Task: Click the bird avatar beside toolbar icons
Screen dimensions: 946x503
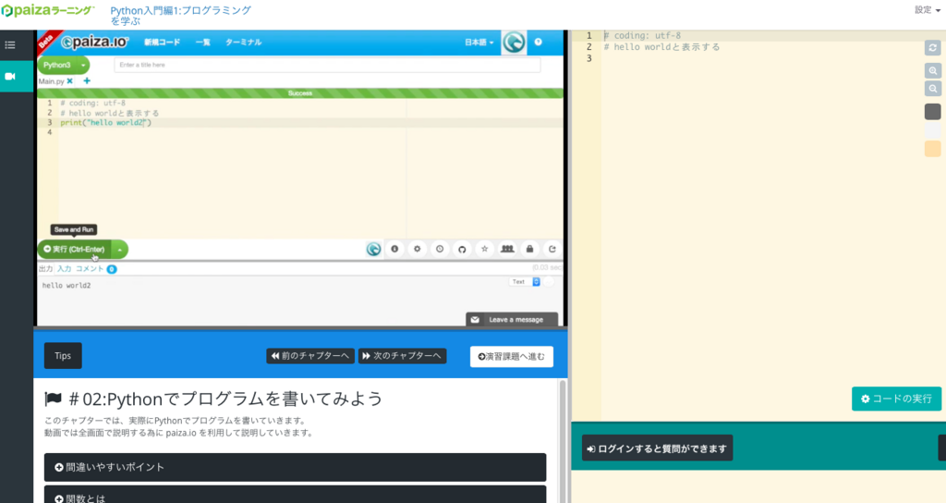Action: click(x=373, y=249)
